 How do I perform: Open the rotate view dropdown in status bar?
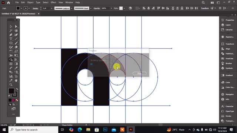pyautogui.click(x=24, y=125)
